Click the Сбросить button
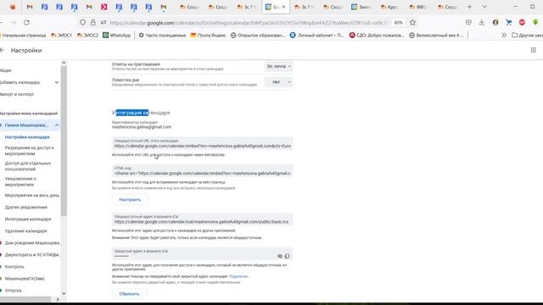This screenshot has height=305, width=543. [129, 294]
